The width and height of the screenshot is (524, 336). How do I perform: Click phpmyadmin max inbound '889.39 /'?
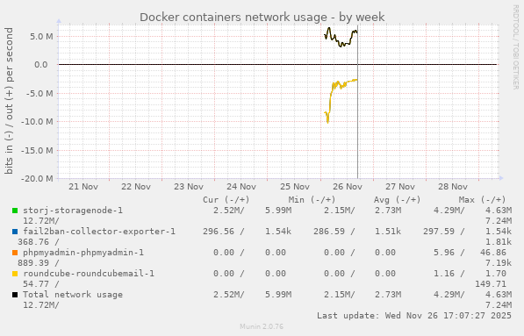pyautogui.click(x=39, y=263)
